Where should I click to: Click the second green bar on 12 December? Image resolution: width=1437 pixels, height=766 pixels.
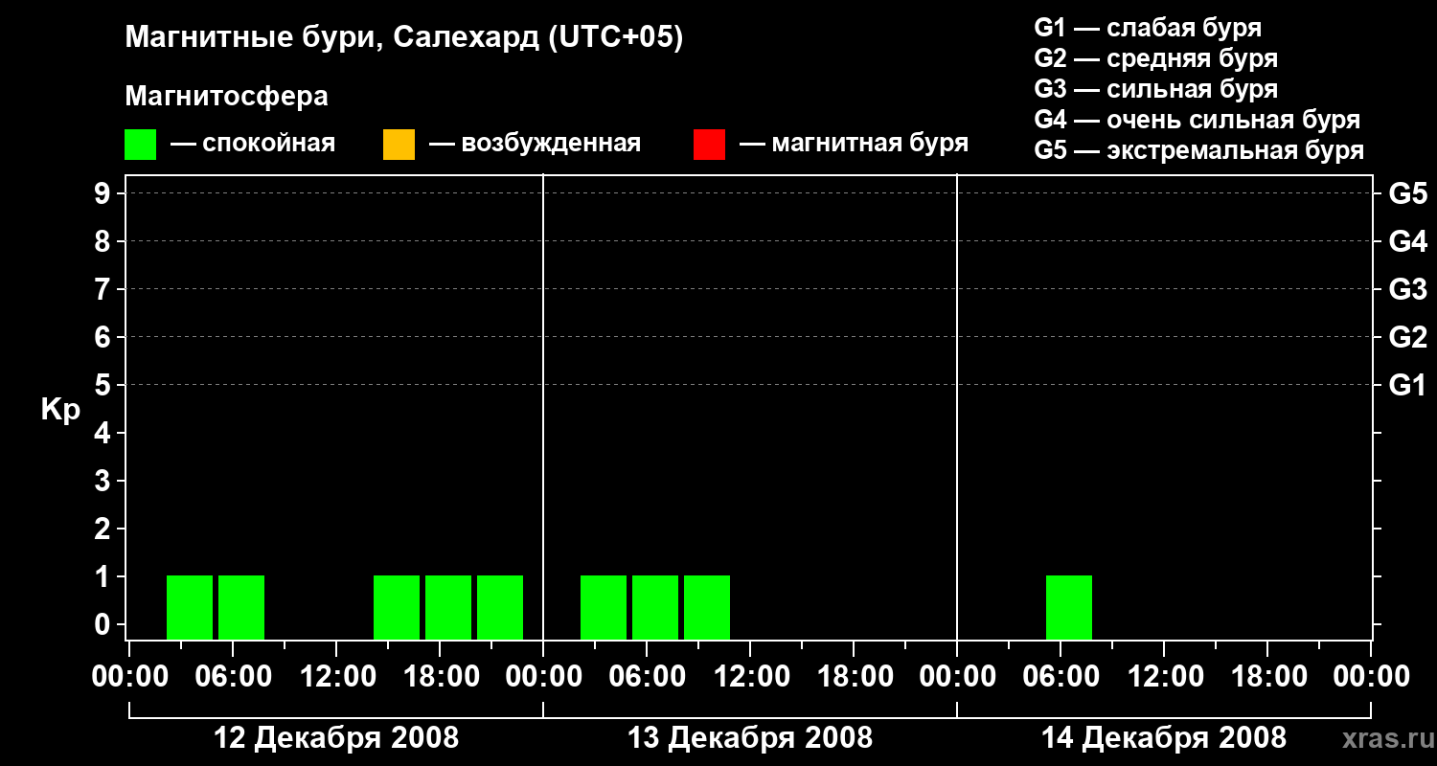pyautogui.click(x=241, y=607)
